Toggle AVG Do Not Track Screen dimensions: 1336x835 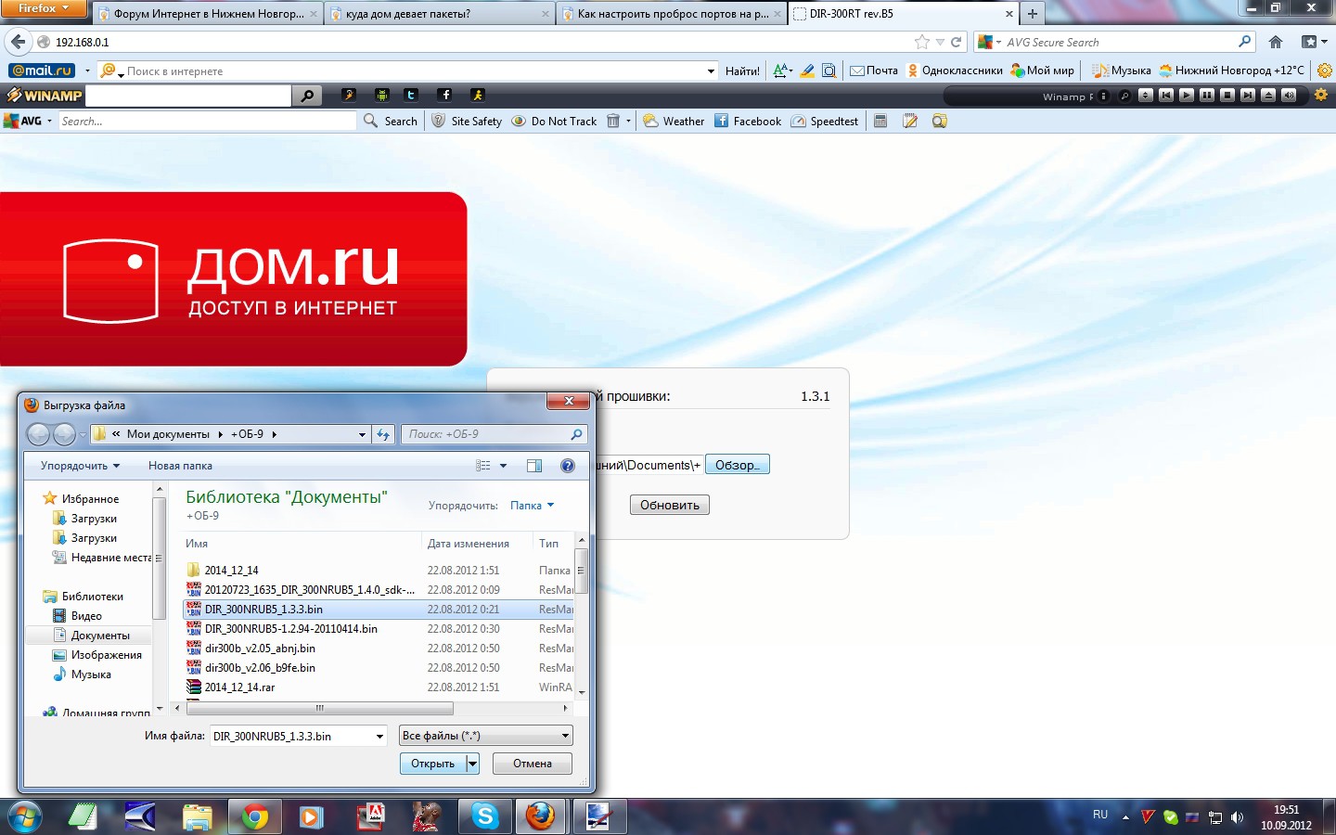click(x=554, y=122)
